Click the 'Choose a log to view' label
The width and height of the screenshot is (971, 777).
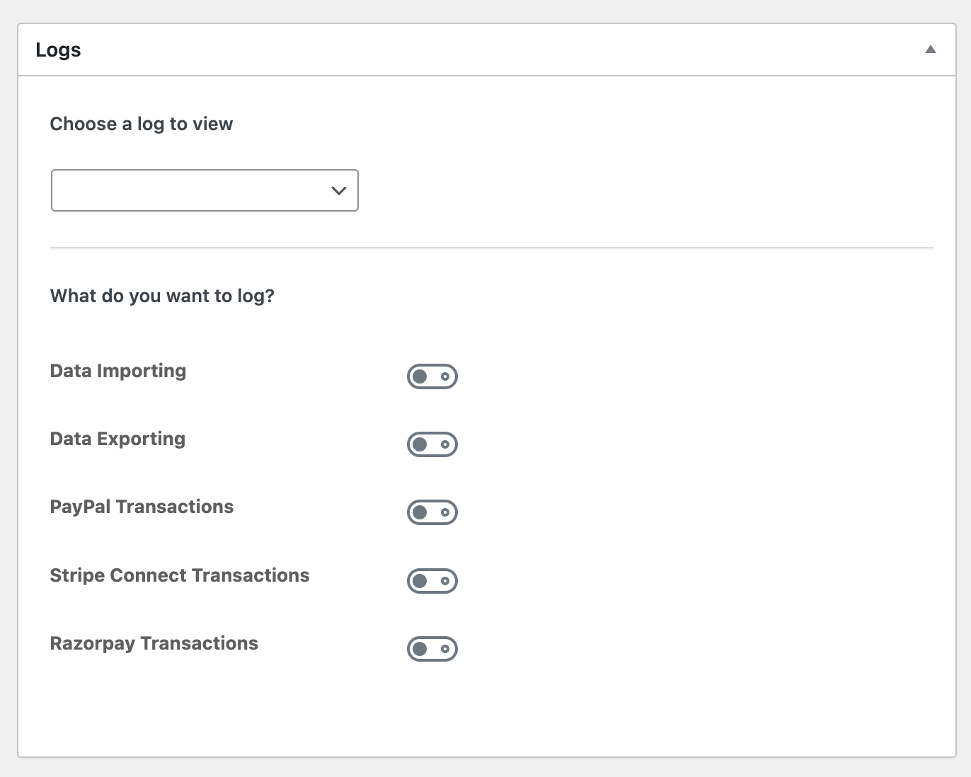click(142, 124)
